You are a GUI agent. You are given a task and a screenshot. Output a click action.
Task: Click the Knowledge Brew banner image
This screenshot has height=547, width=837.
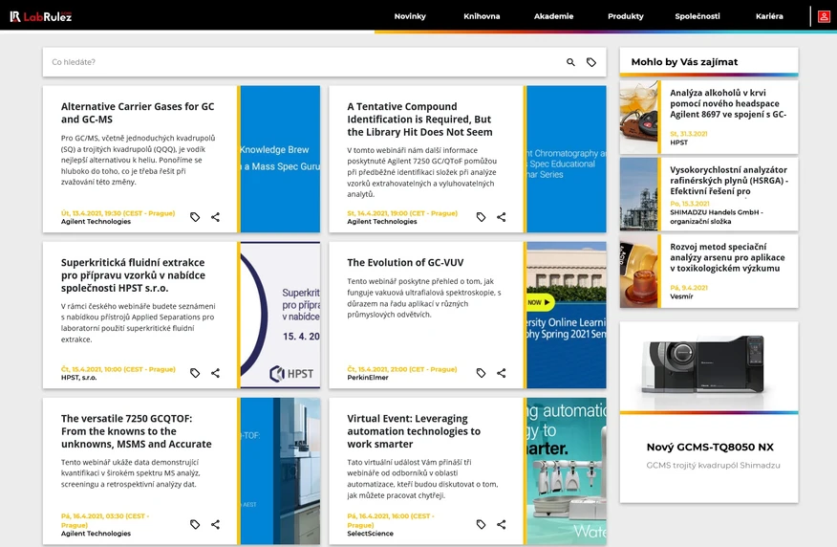pyautogui.click(x=280, y=159)
